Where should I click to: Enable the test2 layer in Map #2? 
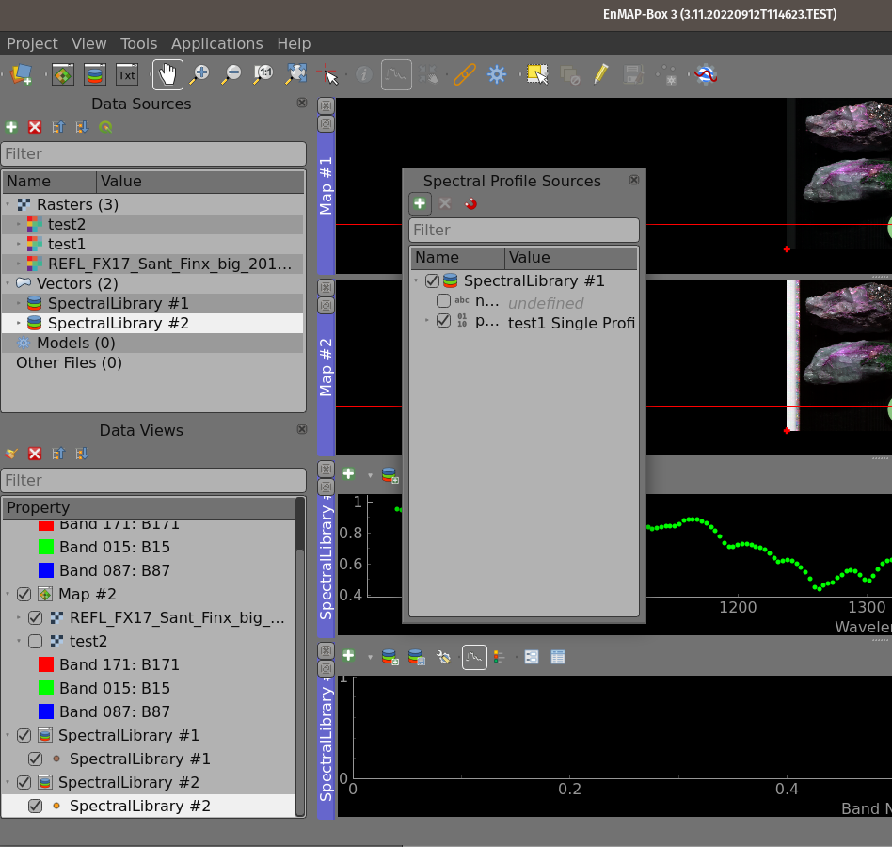click(x=35, y=641)
